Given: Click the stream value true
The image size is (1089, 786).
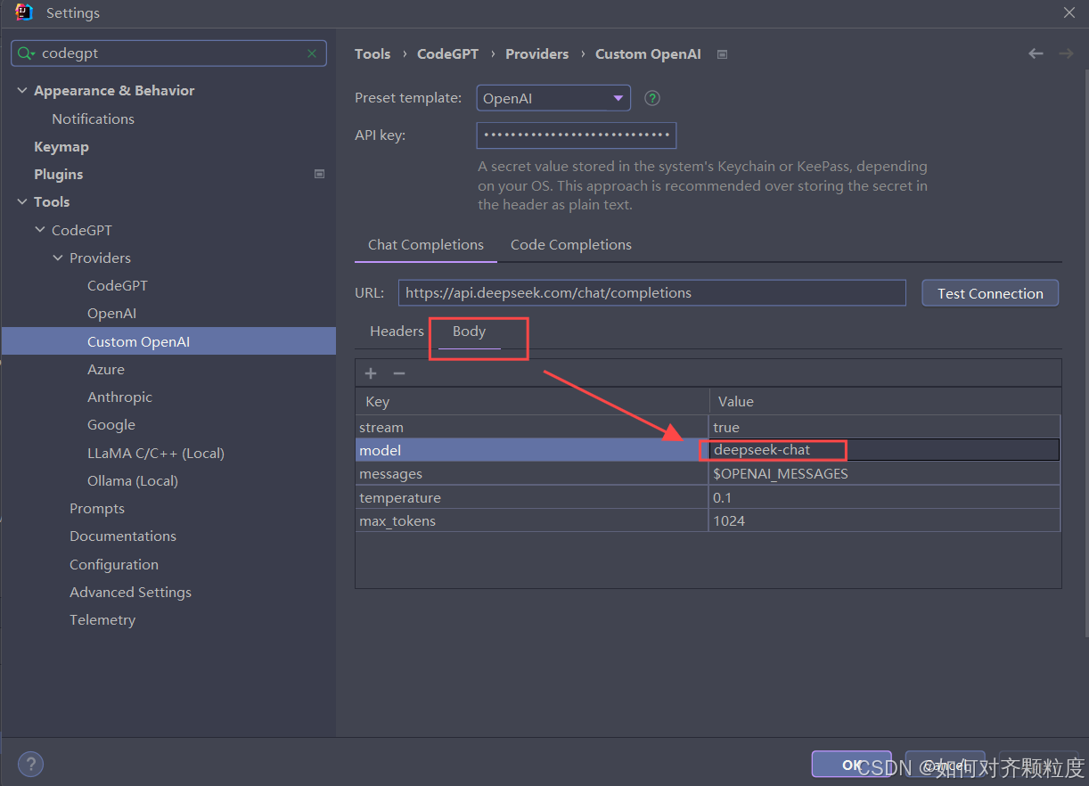Looking at the screenshot, I should click(884, 427).
